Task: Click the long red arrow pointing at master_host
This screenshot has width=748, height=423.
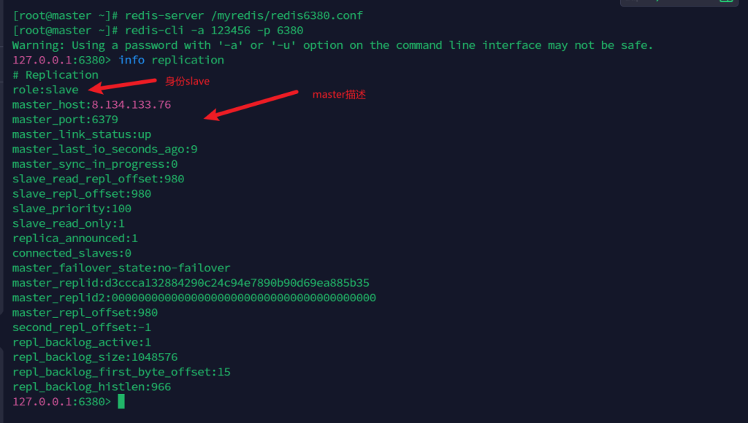Action: click(x=251, y=104)
